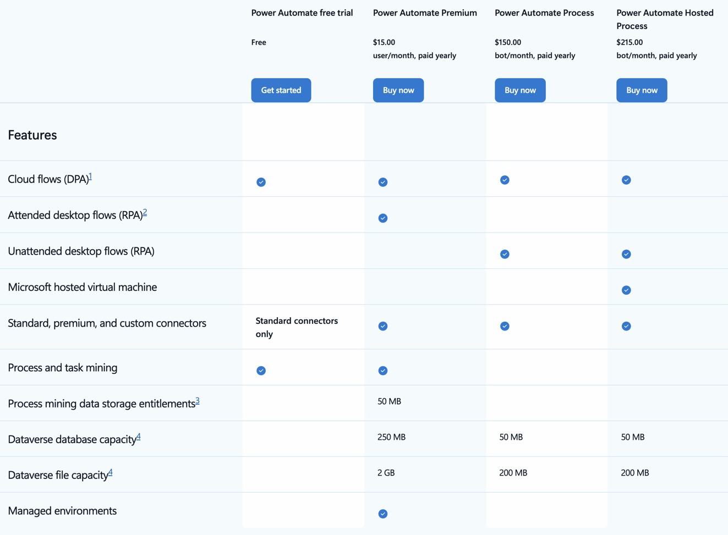Click connectors checkmark in Premium column

tap(383, 326)
